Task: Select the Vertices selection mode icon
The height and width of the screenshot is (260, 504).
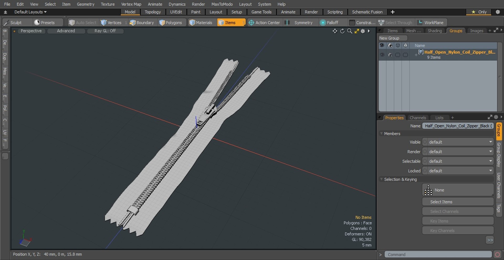Action: coord(104,23)
